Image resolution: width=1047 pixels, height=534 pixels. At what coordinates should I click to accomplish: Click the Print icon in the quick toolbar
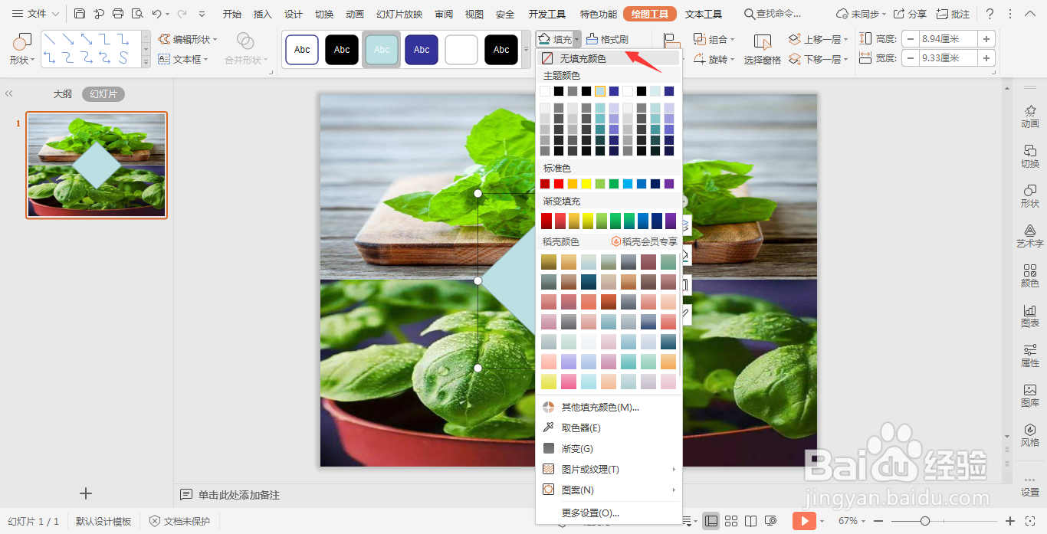(x=118, y=14)
